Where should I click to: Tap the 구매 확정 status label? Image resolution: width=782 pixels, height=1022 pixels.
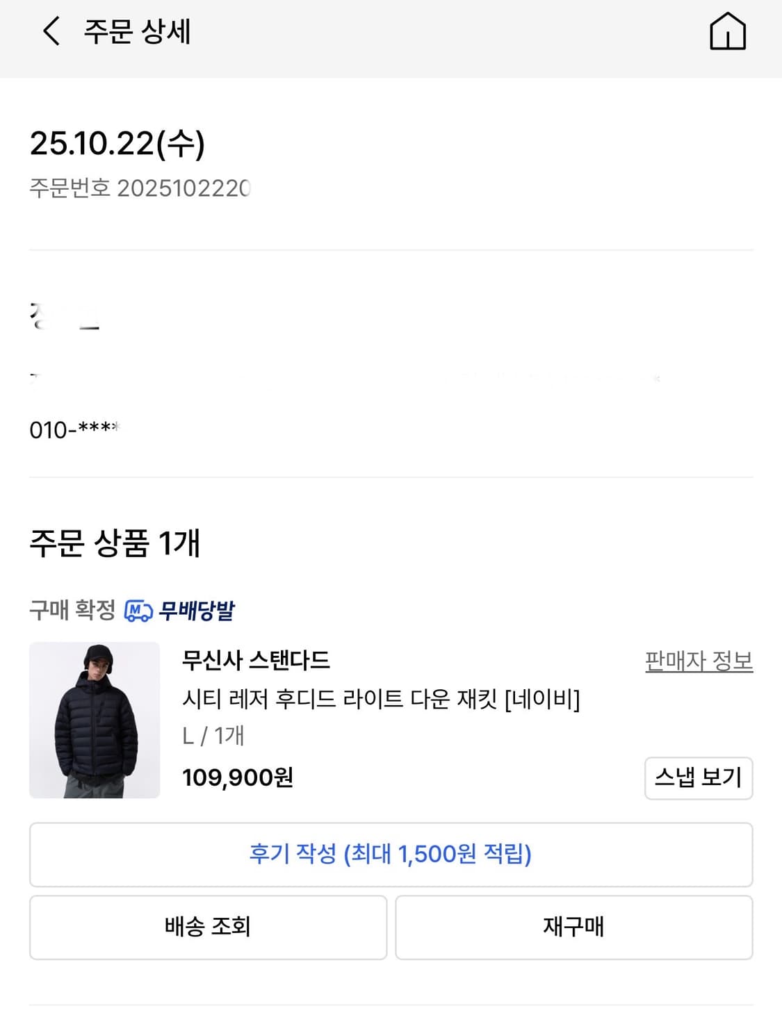[72, 611]
